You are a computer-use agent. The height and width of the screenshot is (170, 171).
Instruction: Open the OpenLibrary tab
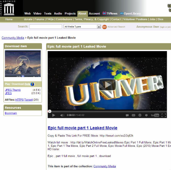coord(130,13)
